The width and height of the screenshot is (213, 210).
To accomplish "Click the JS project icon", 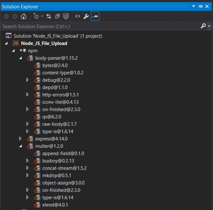I will tap(15, 43).
